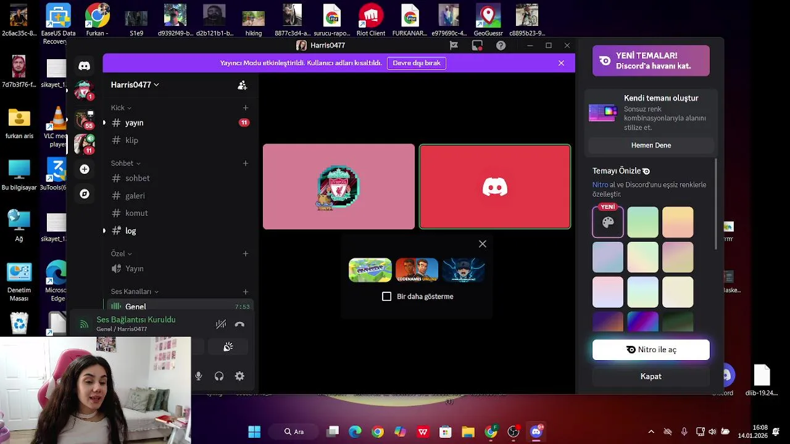The height and width of the screenshot is (444, 790).
Task: Click 'Nitro ile aç' button
Action: 651,350
